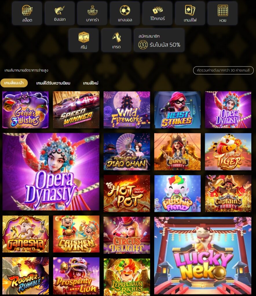The height and width of the screenshot is (296, 256).
Task: Open the หวย lotto ticket icon
Action: (223, 13)
